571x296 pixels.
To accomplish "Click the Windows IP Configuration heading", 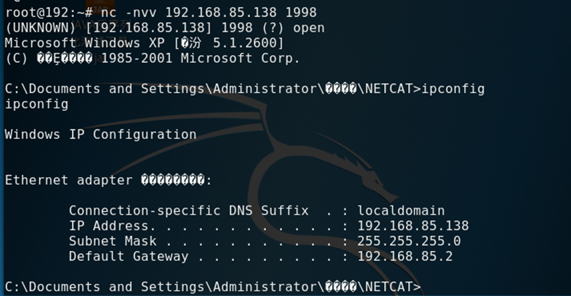I will 100,135.
